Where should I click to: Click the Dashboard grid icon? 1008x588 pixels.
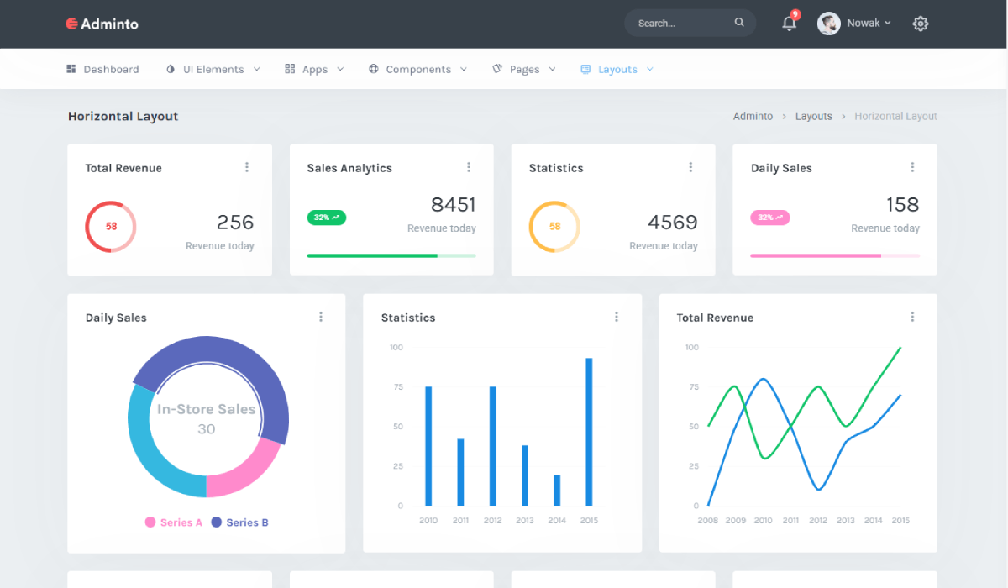tap(71, 69)
